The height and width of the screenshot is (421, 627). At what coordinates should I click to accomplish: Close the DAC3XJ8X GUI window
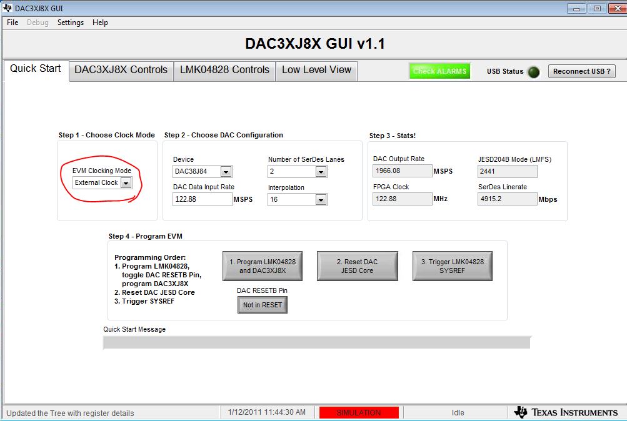pos(616,8)
